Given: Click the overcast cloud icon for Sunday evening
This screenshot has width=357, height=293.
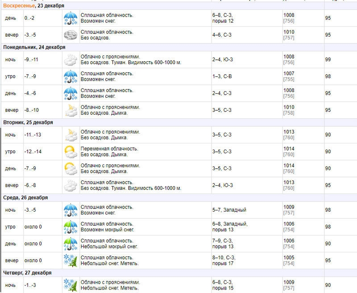Looking at the screenshot, I should pos(71,35).
